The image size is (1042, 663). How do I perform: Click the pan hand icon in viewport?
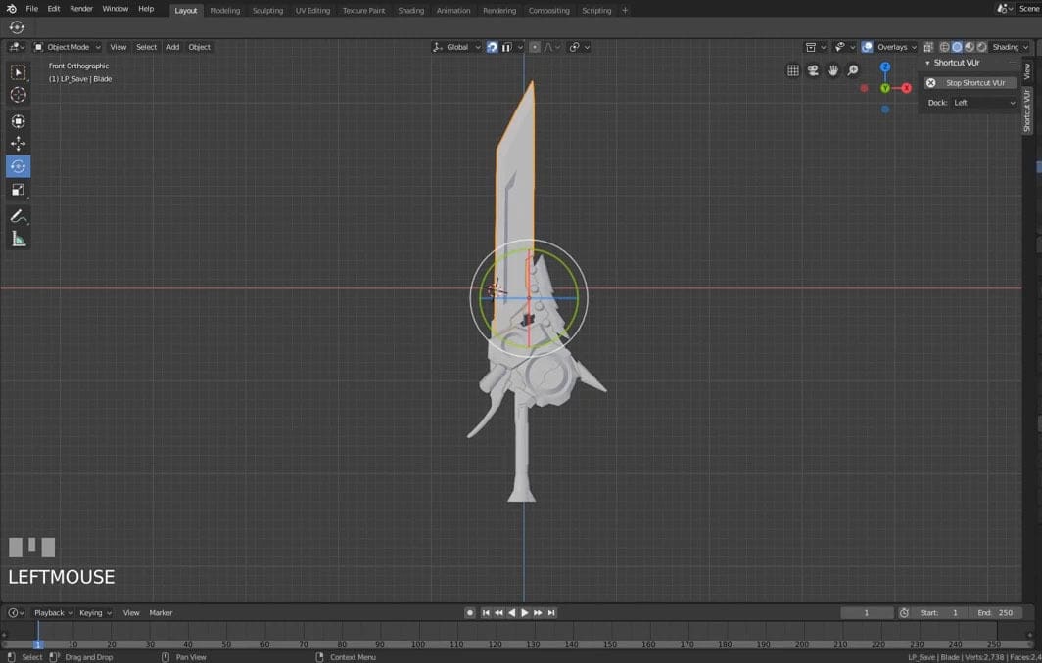coord(832,70)
